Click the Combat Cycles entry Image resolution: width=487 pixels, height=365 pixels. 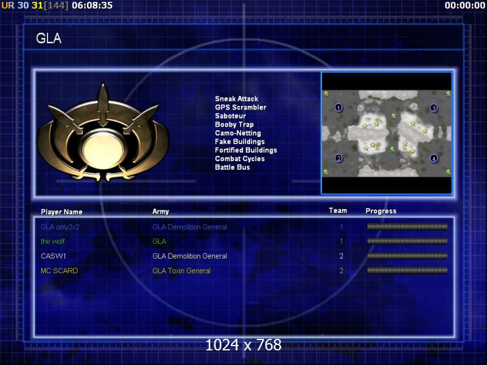point(240,159)
